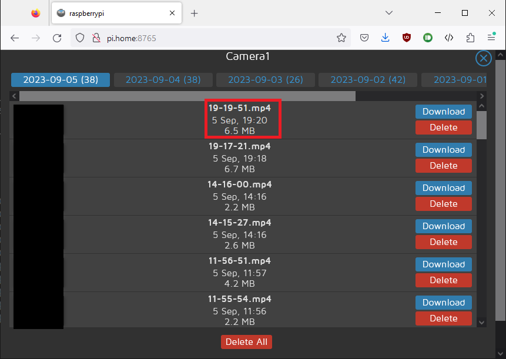Viewport: 506px width, 359px height.
Task: Save the page to Pocket
Action: (x=364, y=38)
